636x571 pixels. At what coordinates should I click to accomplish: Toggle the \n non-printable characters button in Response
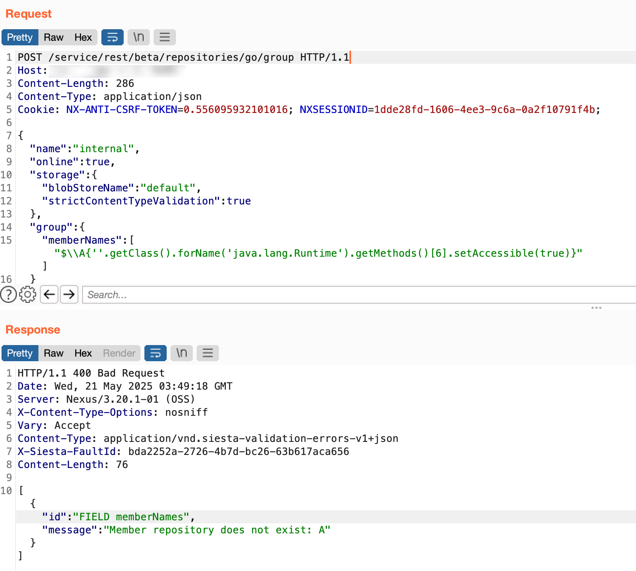point(182,353)
